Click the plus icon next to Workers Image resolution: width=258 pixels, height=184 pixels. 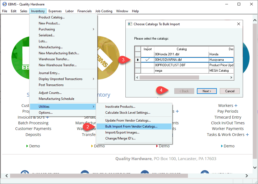pos(236,106)
